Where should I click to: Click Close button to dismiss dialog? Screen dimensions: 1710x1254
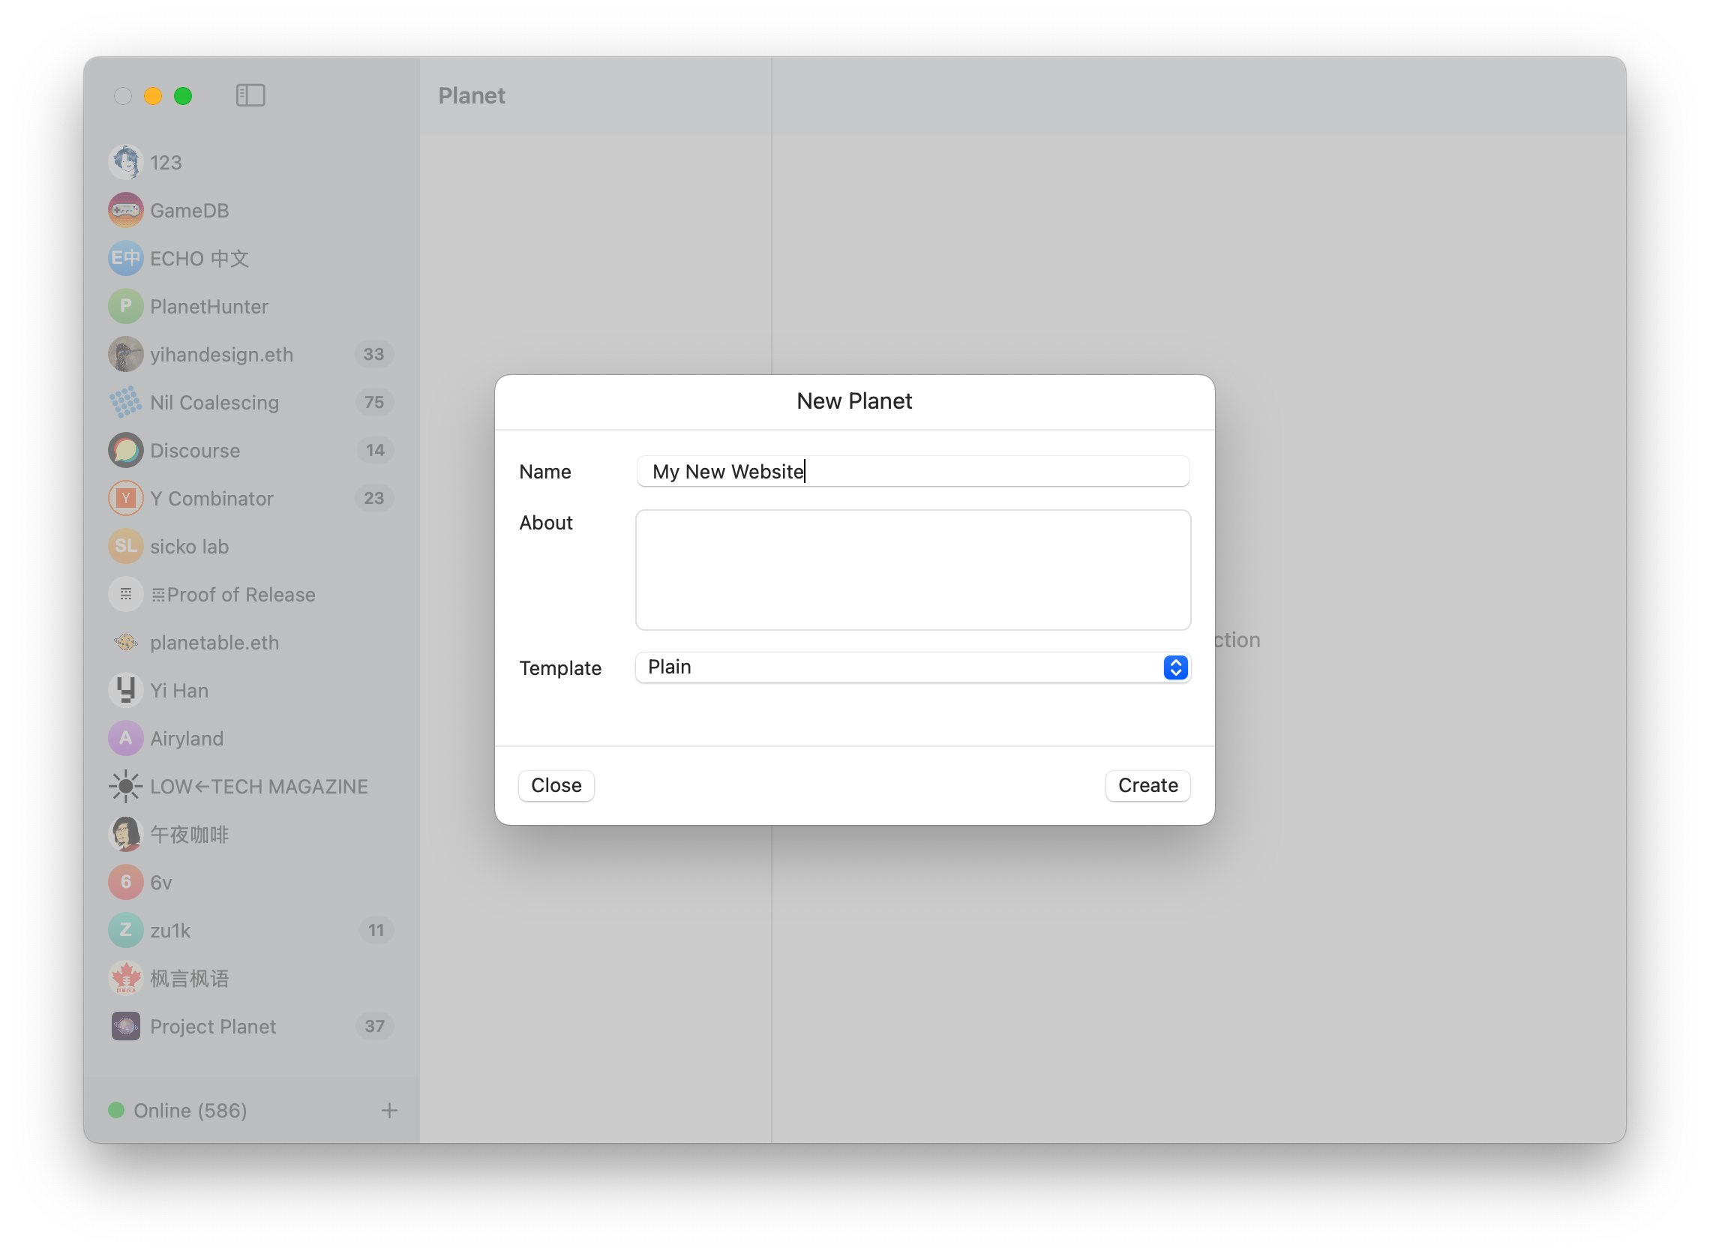(556, 785)
